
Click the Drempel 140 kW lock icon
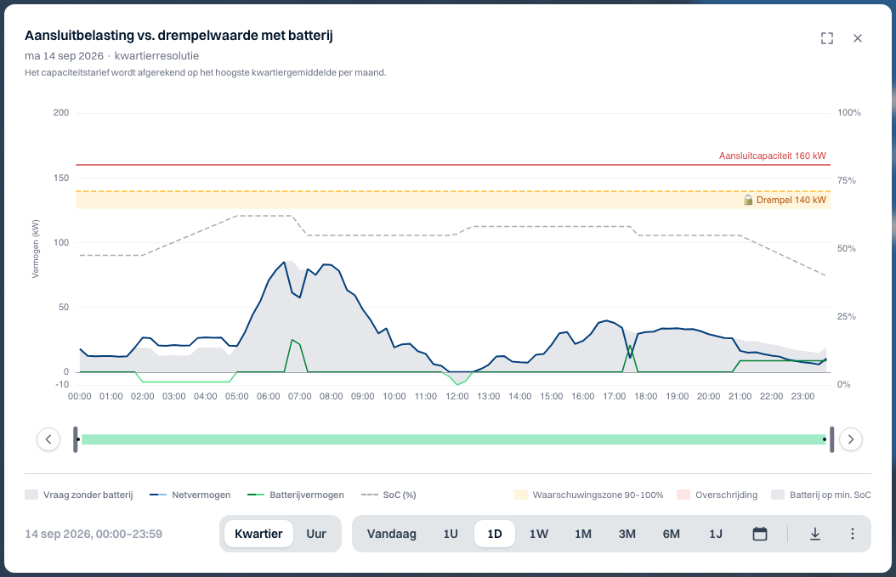point(747,200)
